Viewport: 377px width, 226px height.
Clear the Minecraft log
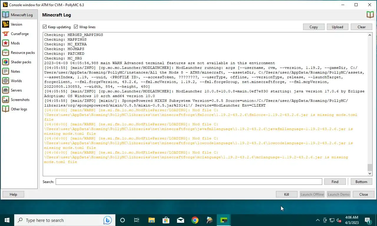(361, 27)
